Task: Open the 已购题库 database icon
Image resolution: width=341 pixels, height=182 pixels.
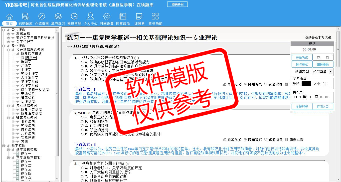Action: [25, 17]
